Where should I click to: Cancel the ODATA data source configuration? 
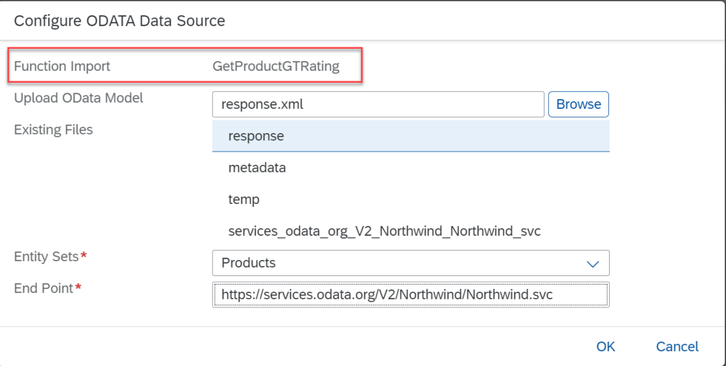(x=677, y=346)
